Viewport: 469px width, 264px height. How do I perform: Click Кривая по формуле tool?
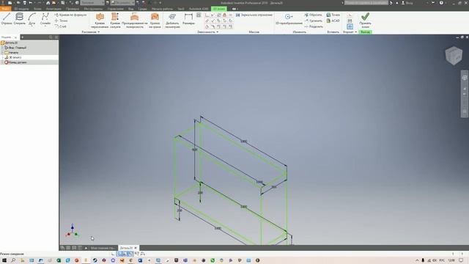[70, 15]
